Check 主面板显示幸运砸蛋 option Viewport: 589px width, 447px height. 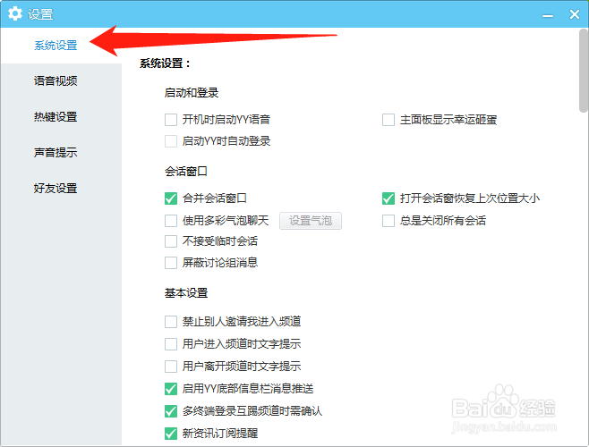click(x=388, y=120)
